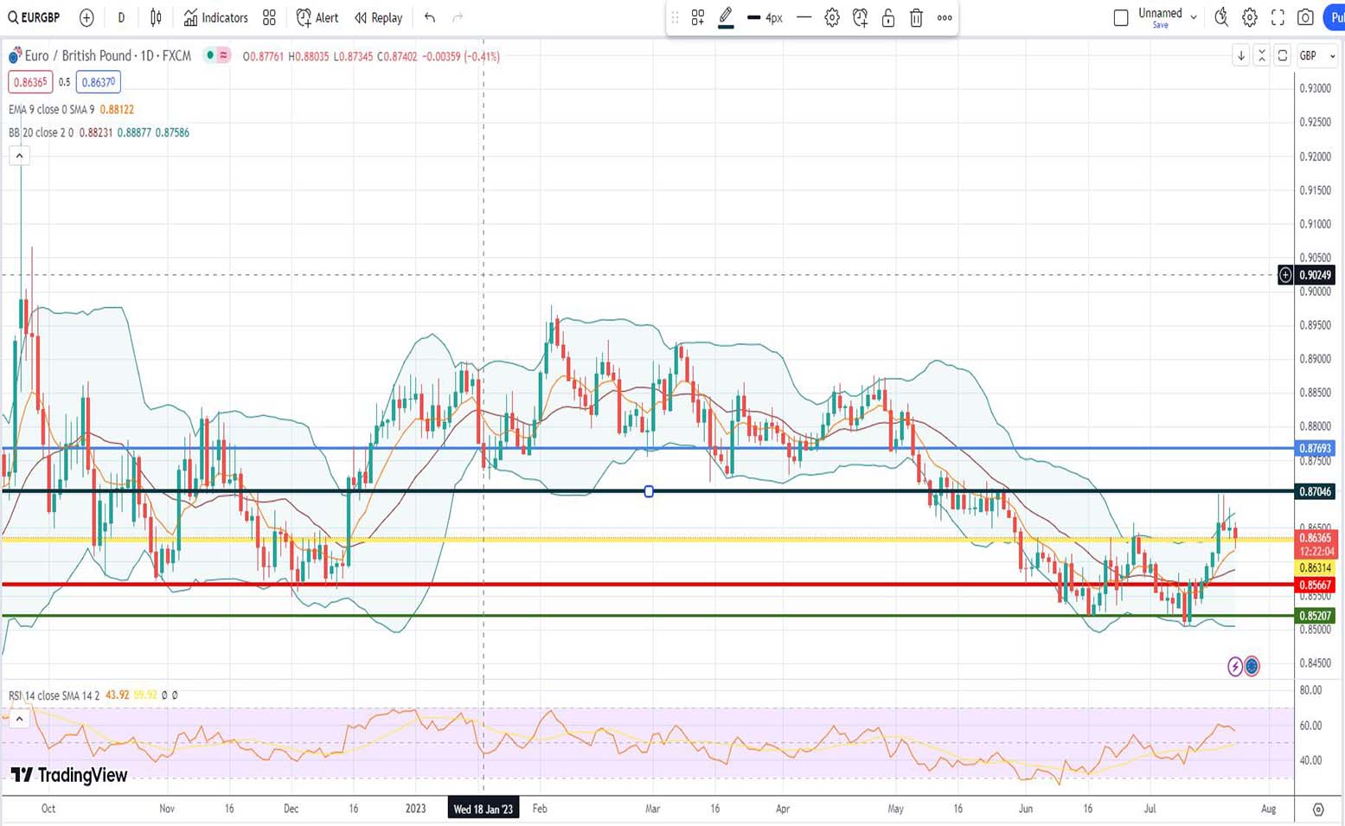Enter fullscreen mode
Screen dimensions: 1345x826
pos(1278,17)
